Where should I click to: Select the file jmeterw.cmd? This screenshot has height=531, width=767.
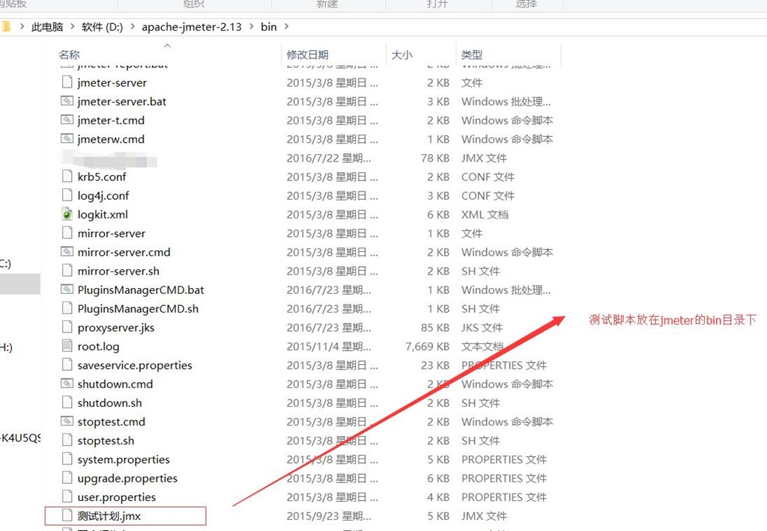(111, 139)
